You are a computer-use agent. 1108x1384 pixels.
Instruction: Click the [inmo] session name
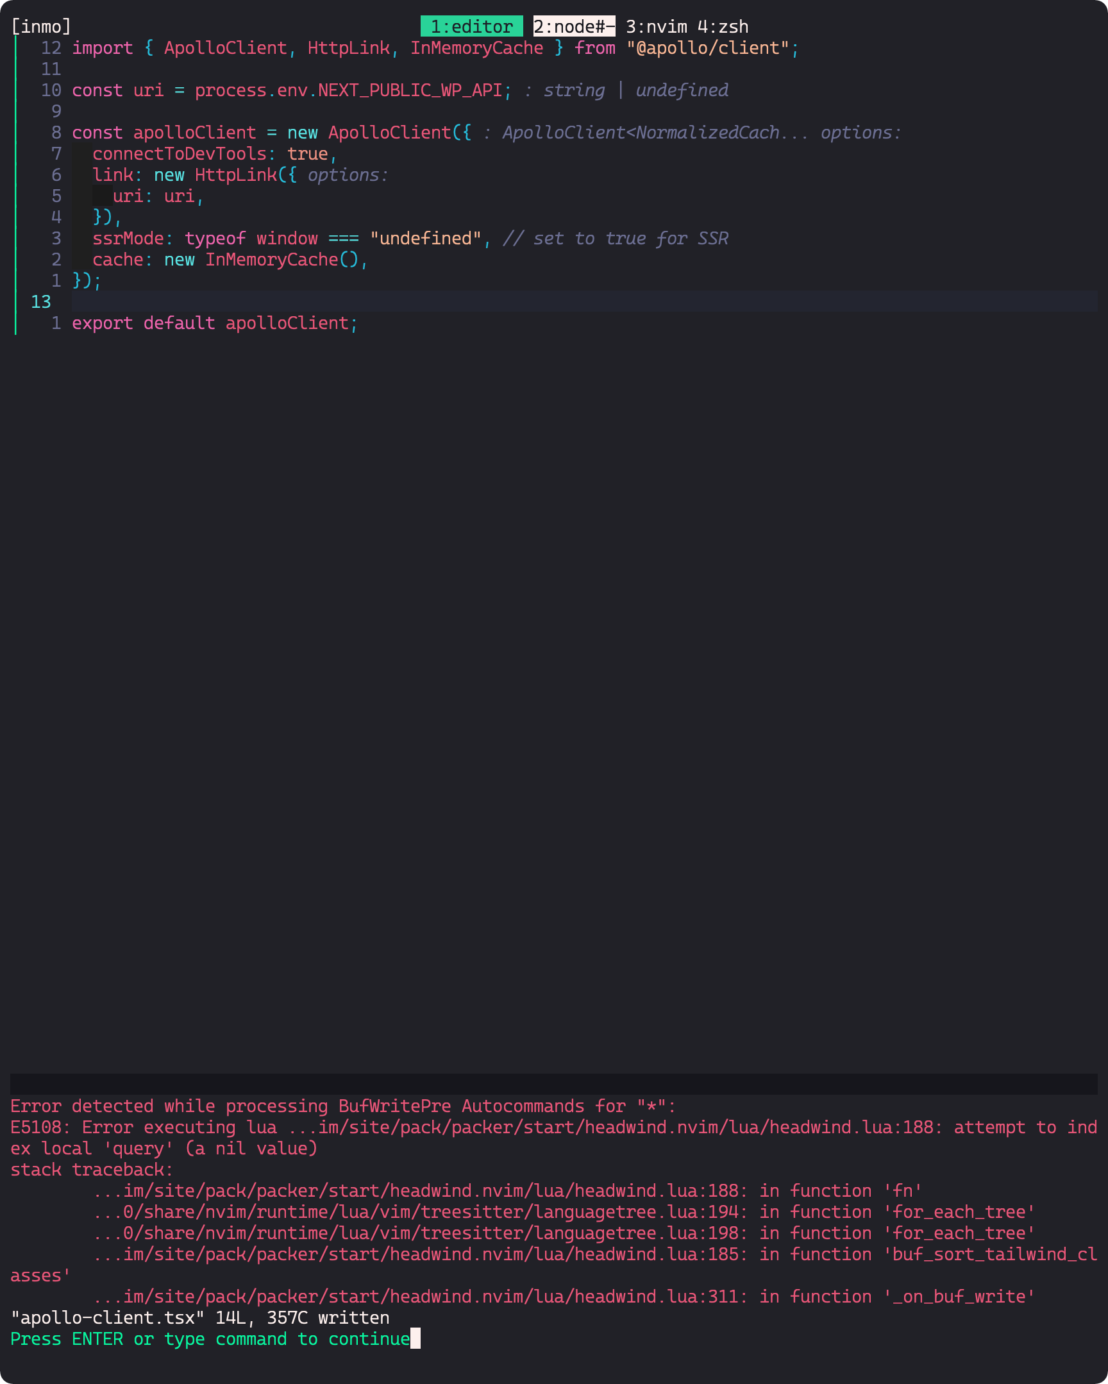point(41,26)
